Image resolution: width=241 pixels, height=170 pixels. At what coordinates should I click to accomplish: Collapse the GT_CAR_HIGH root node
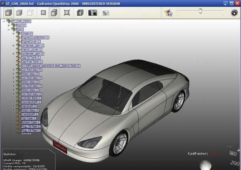pos(4,21)
